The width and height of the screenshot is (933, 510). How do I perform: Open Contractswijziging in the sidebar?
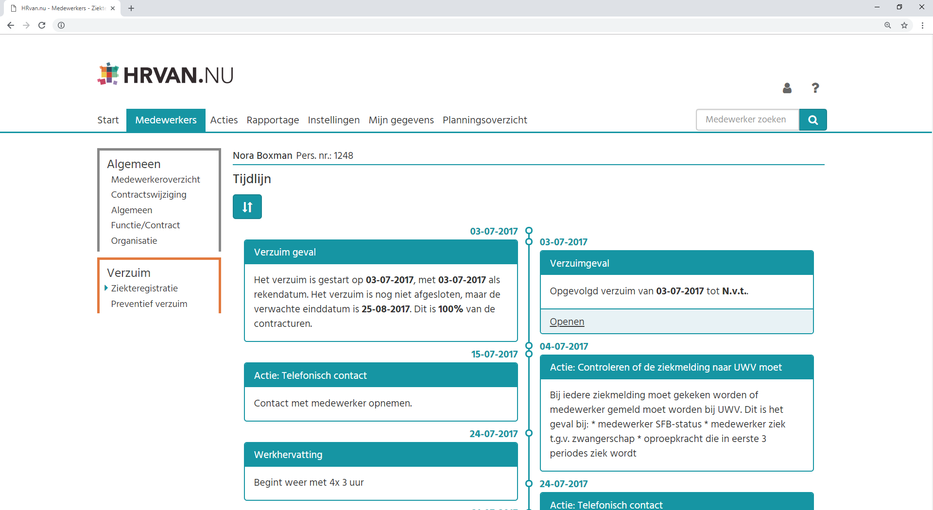149,195
